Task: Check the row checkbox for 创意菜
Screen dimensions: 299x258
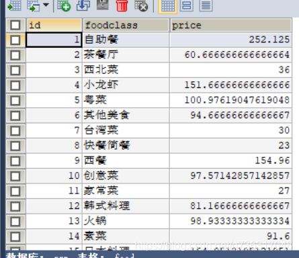Action: [x=15, y=176]
